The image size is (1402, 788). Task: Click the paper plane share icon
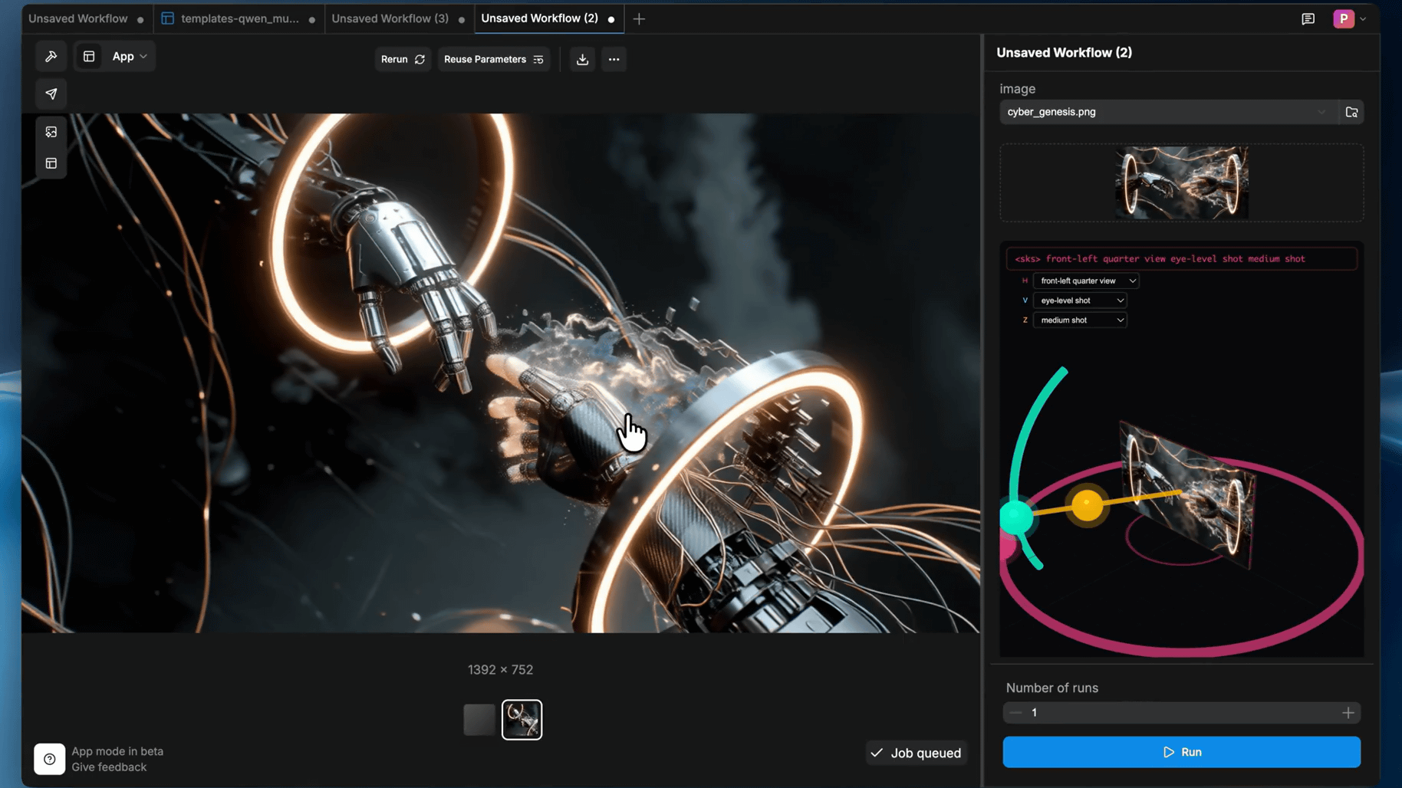coord(51,94)
